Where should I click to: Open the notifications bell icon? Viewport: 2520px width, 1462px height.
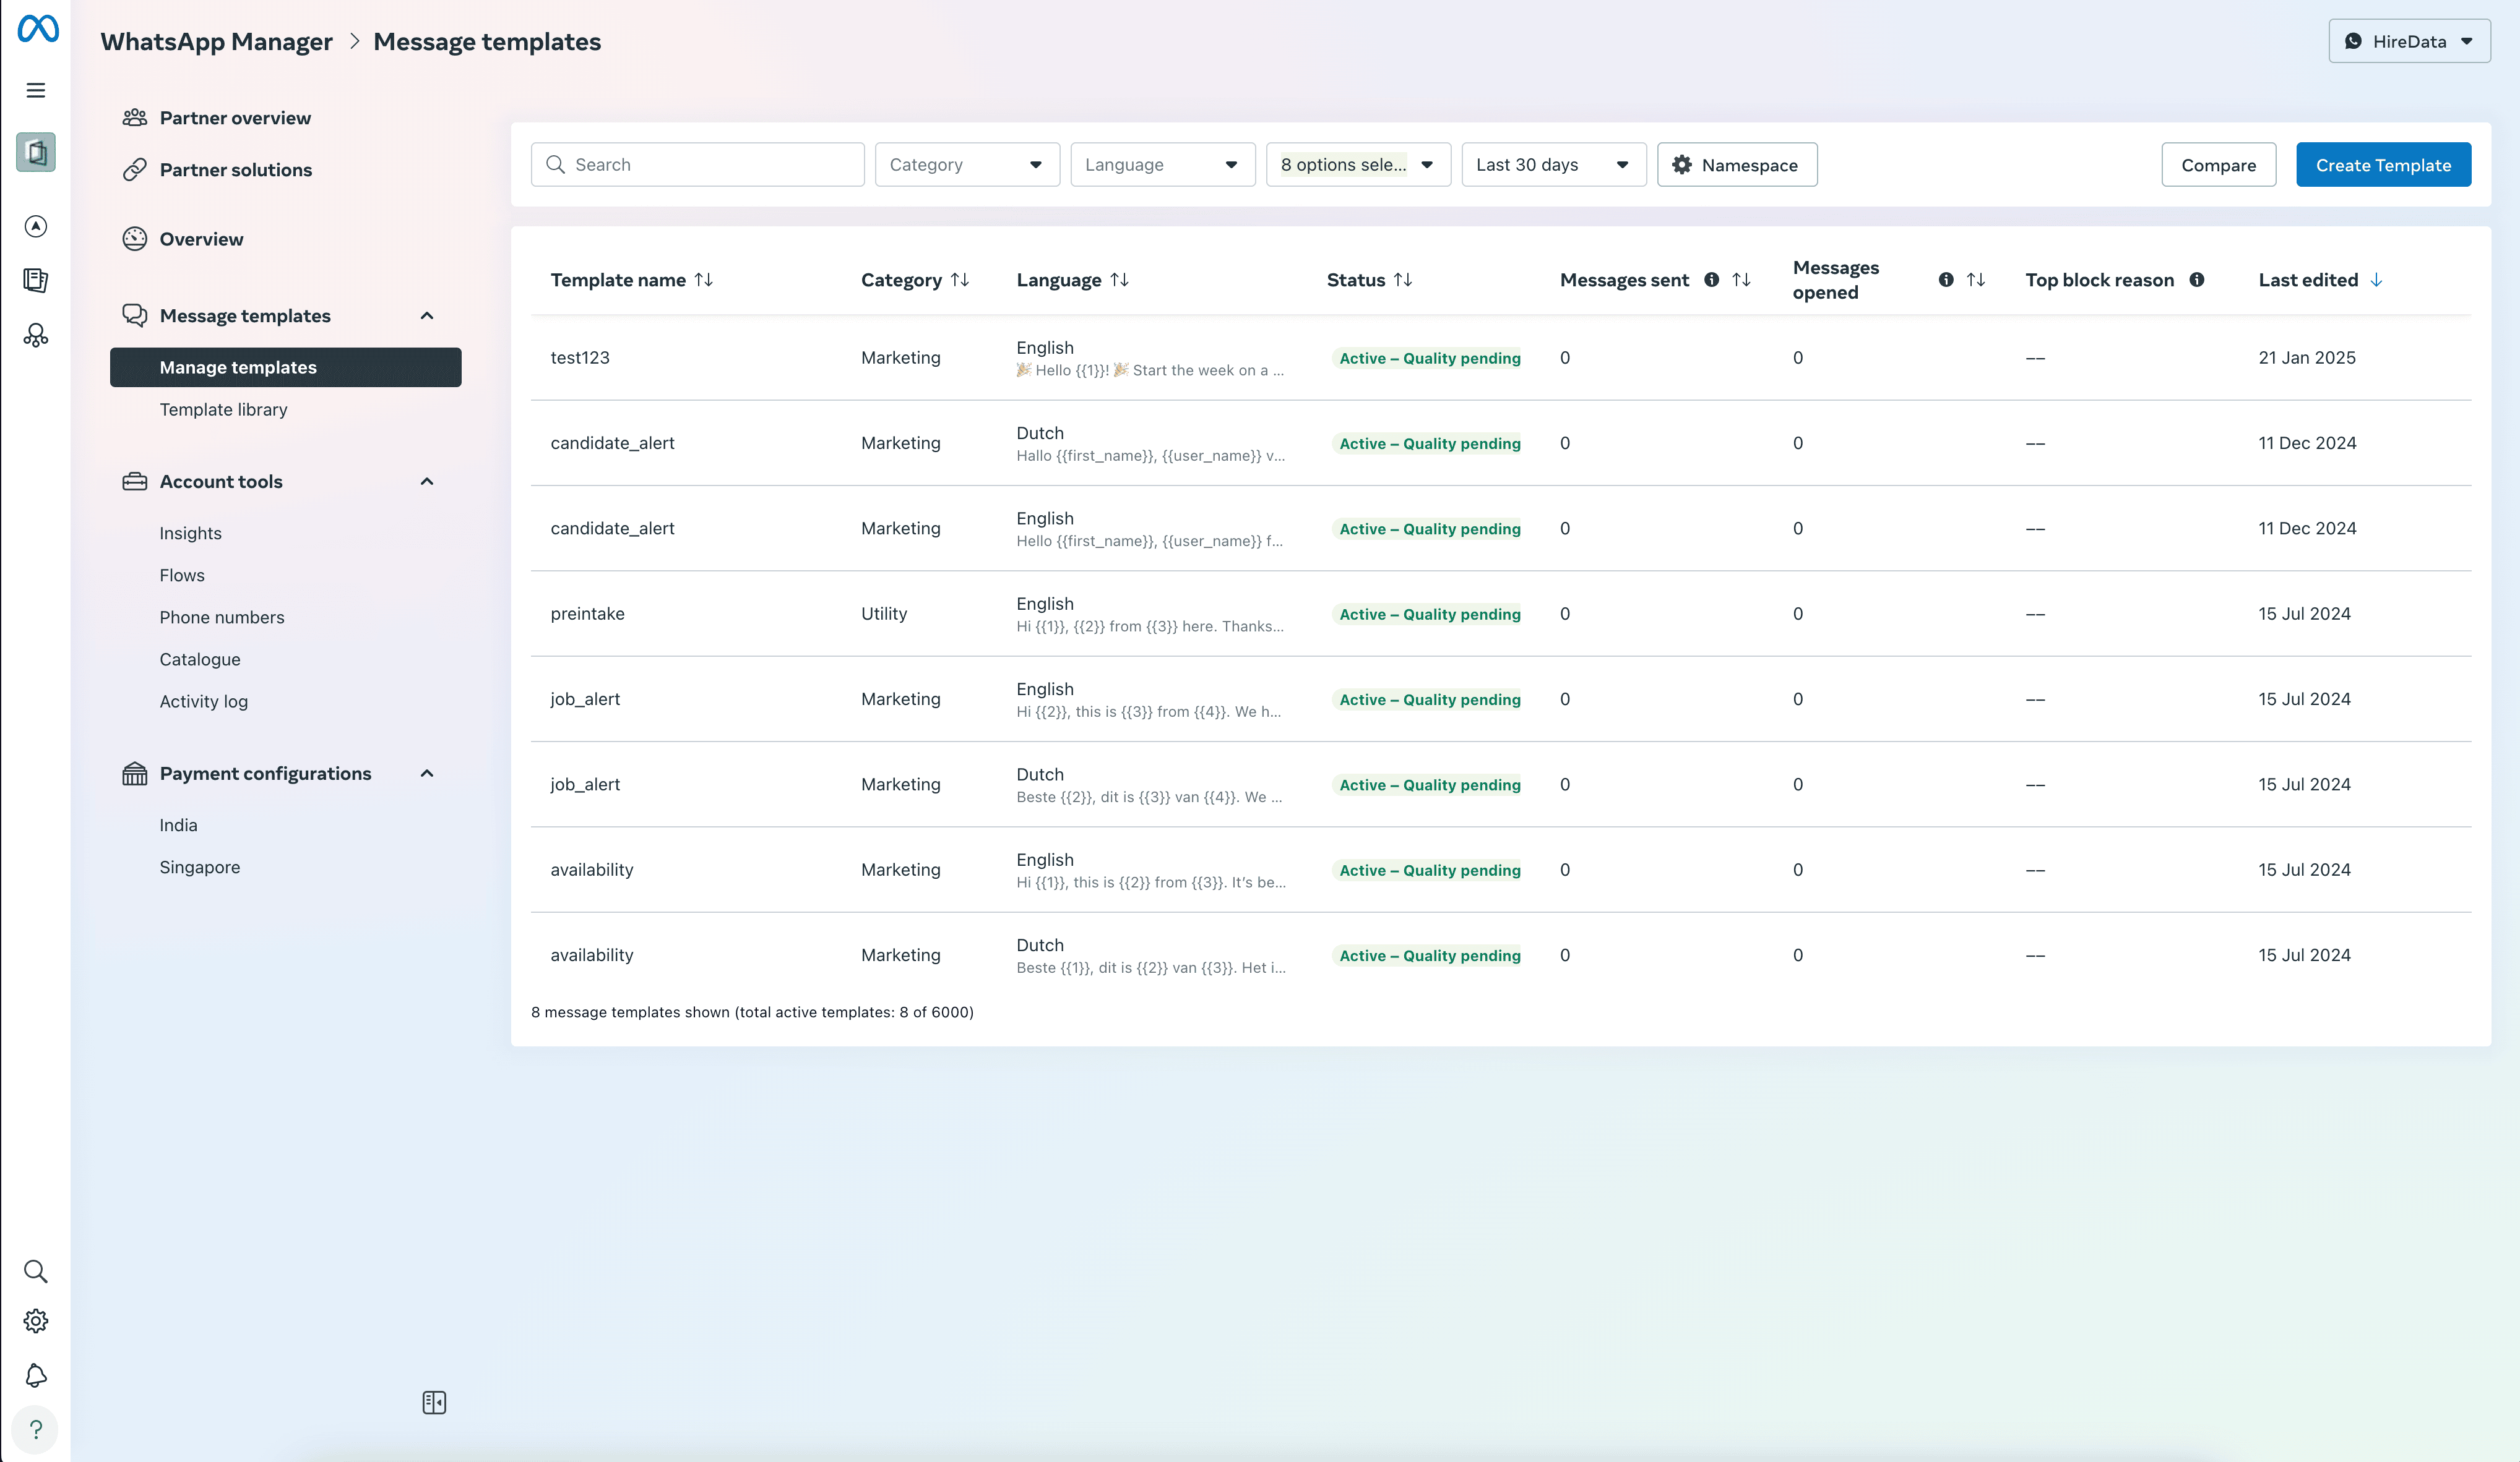tap(36, 1375)
